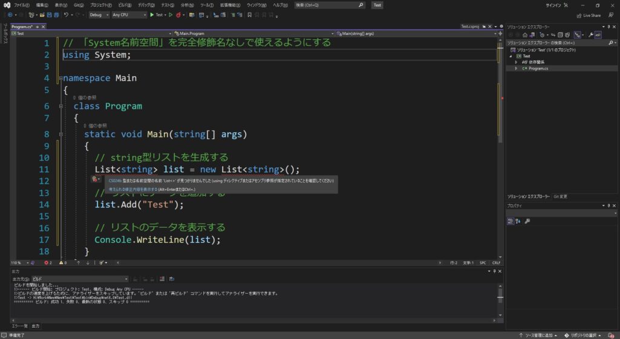Open the Debug configuration dropdown

click(x=99, y=15)
